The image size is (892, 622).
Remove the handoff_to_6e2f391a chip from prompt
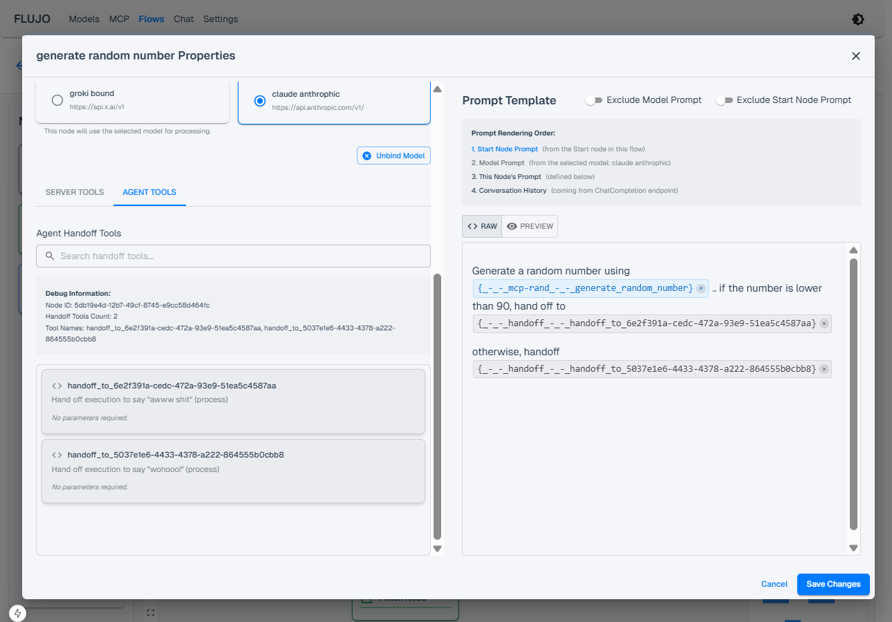pyautogui.click(x=824, y=324)
